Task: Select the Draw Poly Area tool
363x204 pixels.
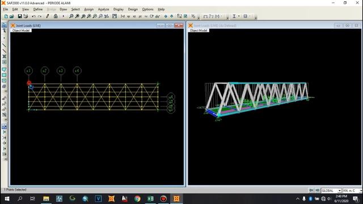Action: coord(4,69)
